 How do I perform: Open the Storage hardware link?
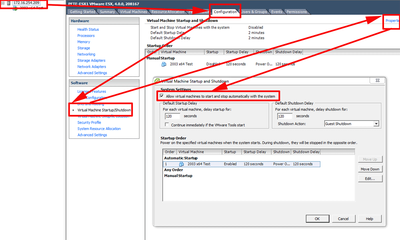84,48
